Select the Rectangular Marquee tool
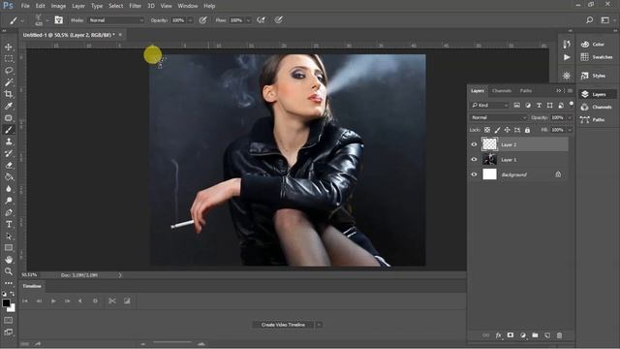620x349 pixels. click(x=9, y=59)
